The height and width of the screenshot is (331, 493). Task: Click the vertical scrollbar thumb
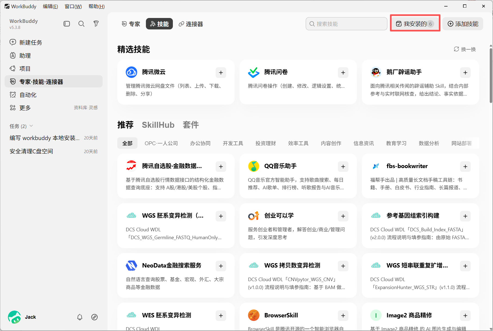(491, 75)
